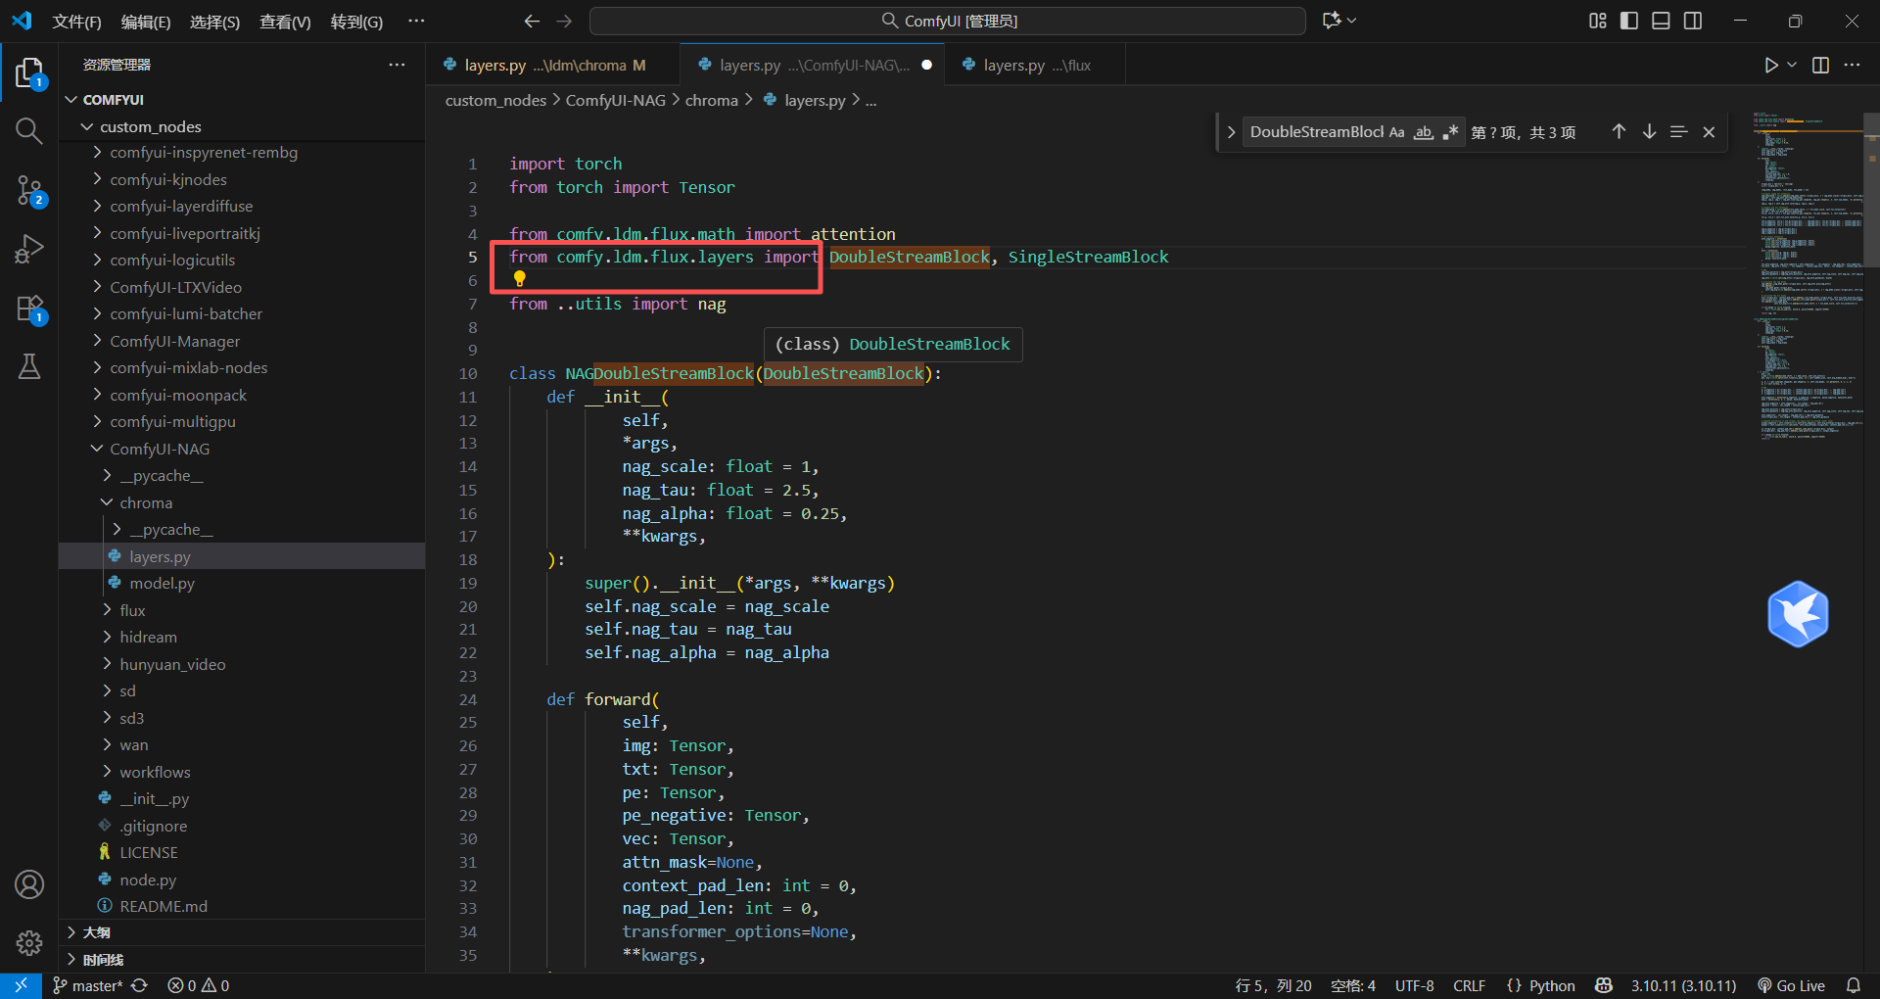Open the Copilot chat icon in title bar

click(1332, 21)
